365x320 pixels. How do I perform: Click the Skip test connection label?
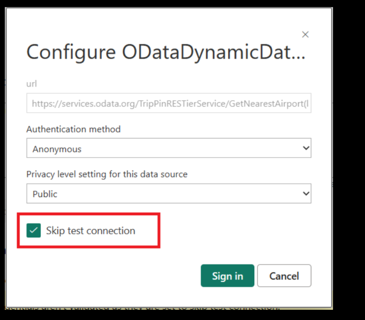(90, 230)
